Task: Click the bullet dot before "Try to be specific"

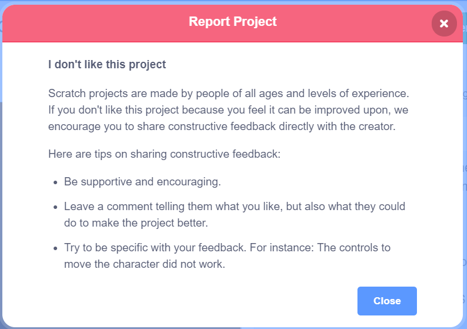Action: 56,249
